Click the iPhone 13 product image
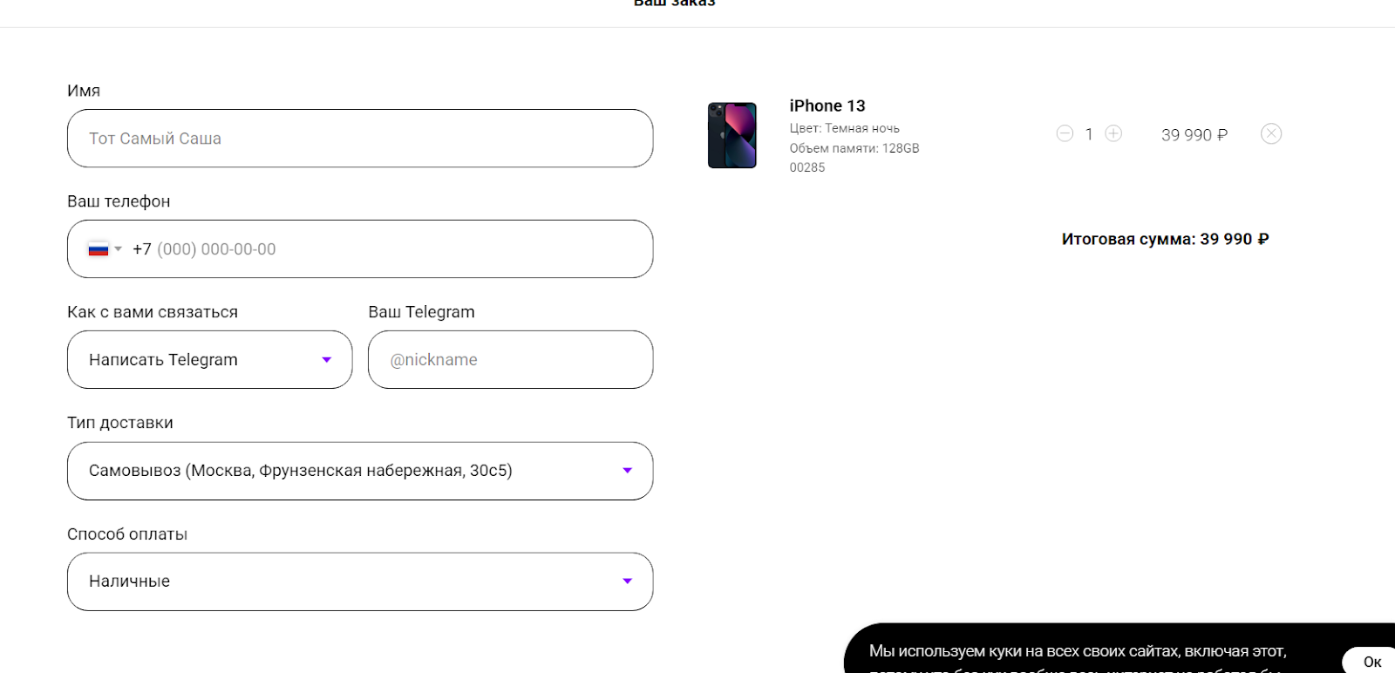Viewport: 1395px width, 673px height. click(x=732, y=135)
